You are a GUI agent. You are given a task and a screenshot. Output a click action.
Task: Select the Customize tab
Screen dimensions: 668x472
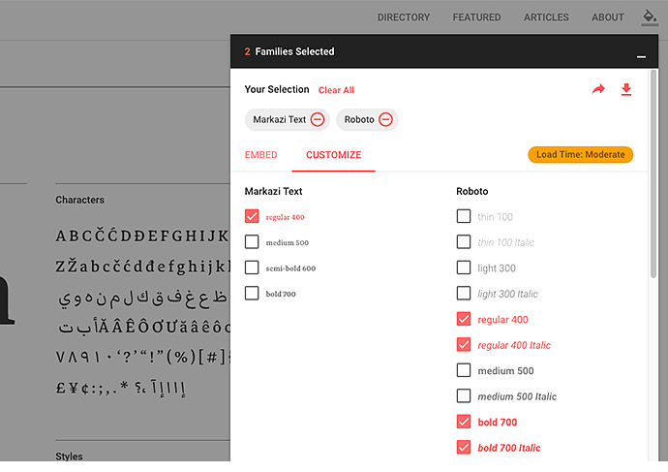click(334, 155)
